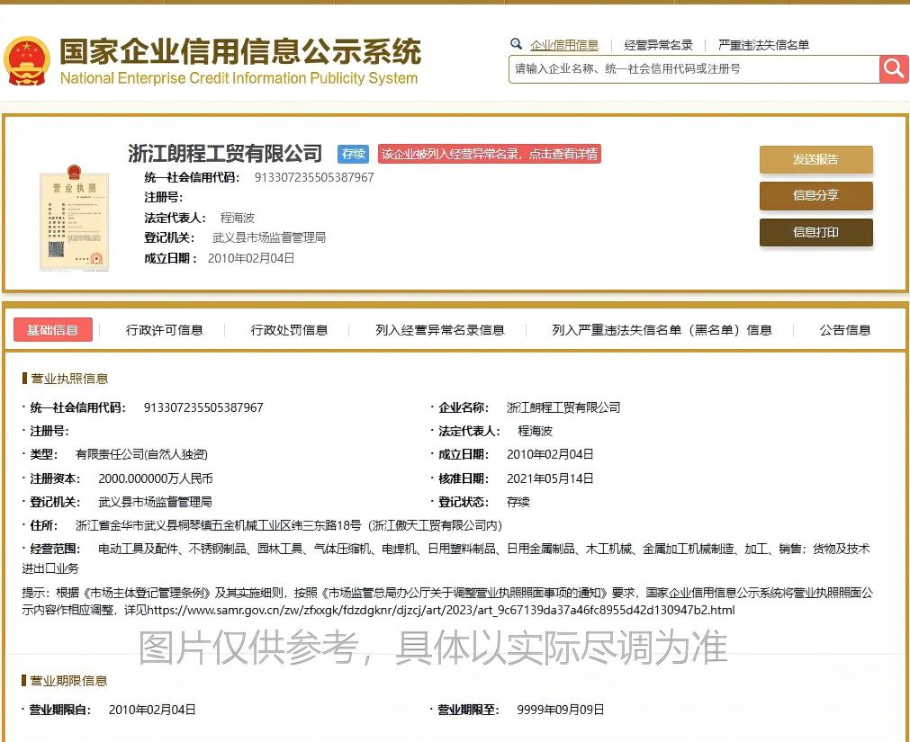This screenshot has height=742, width=910.
Task: Open the business license thumbnail image
Action: pos(74,217)
